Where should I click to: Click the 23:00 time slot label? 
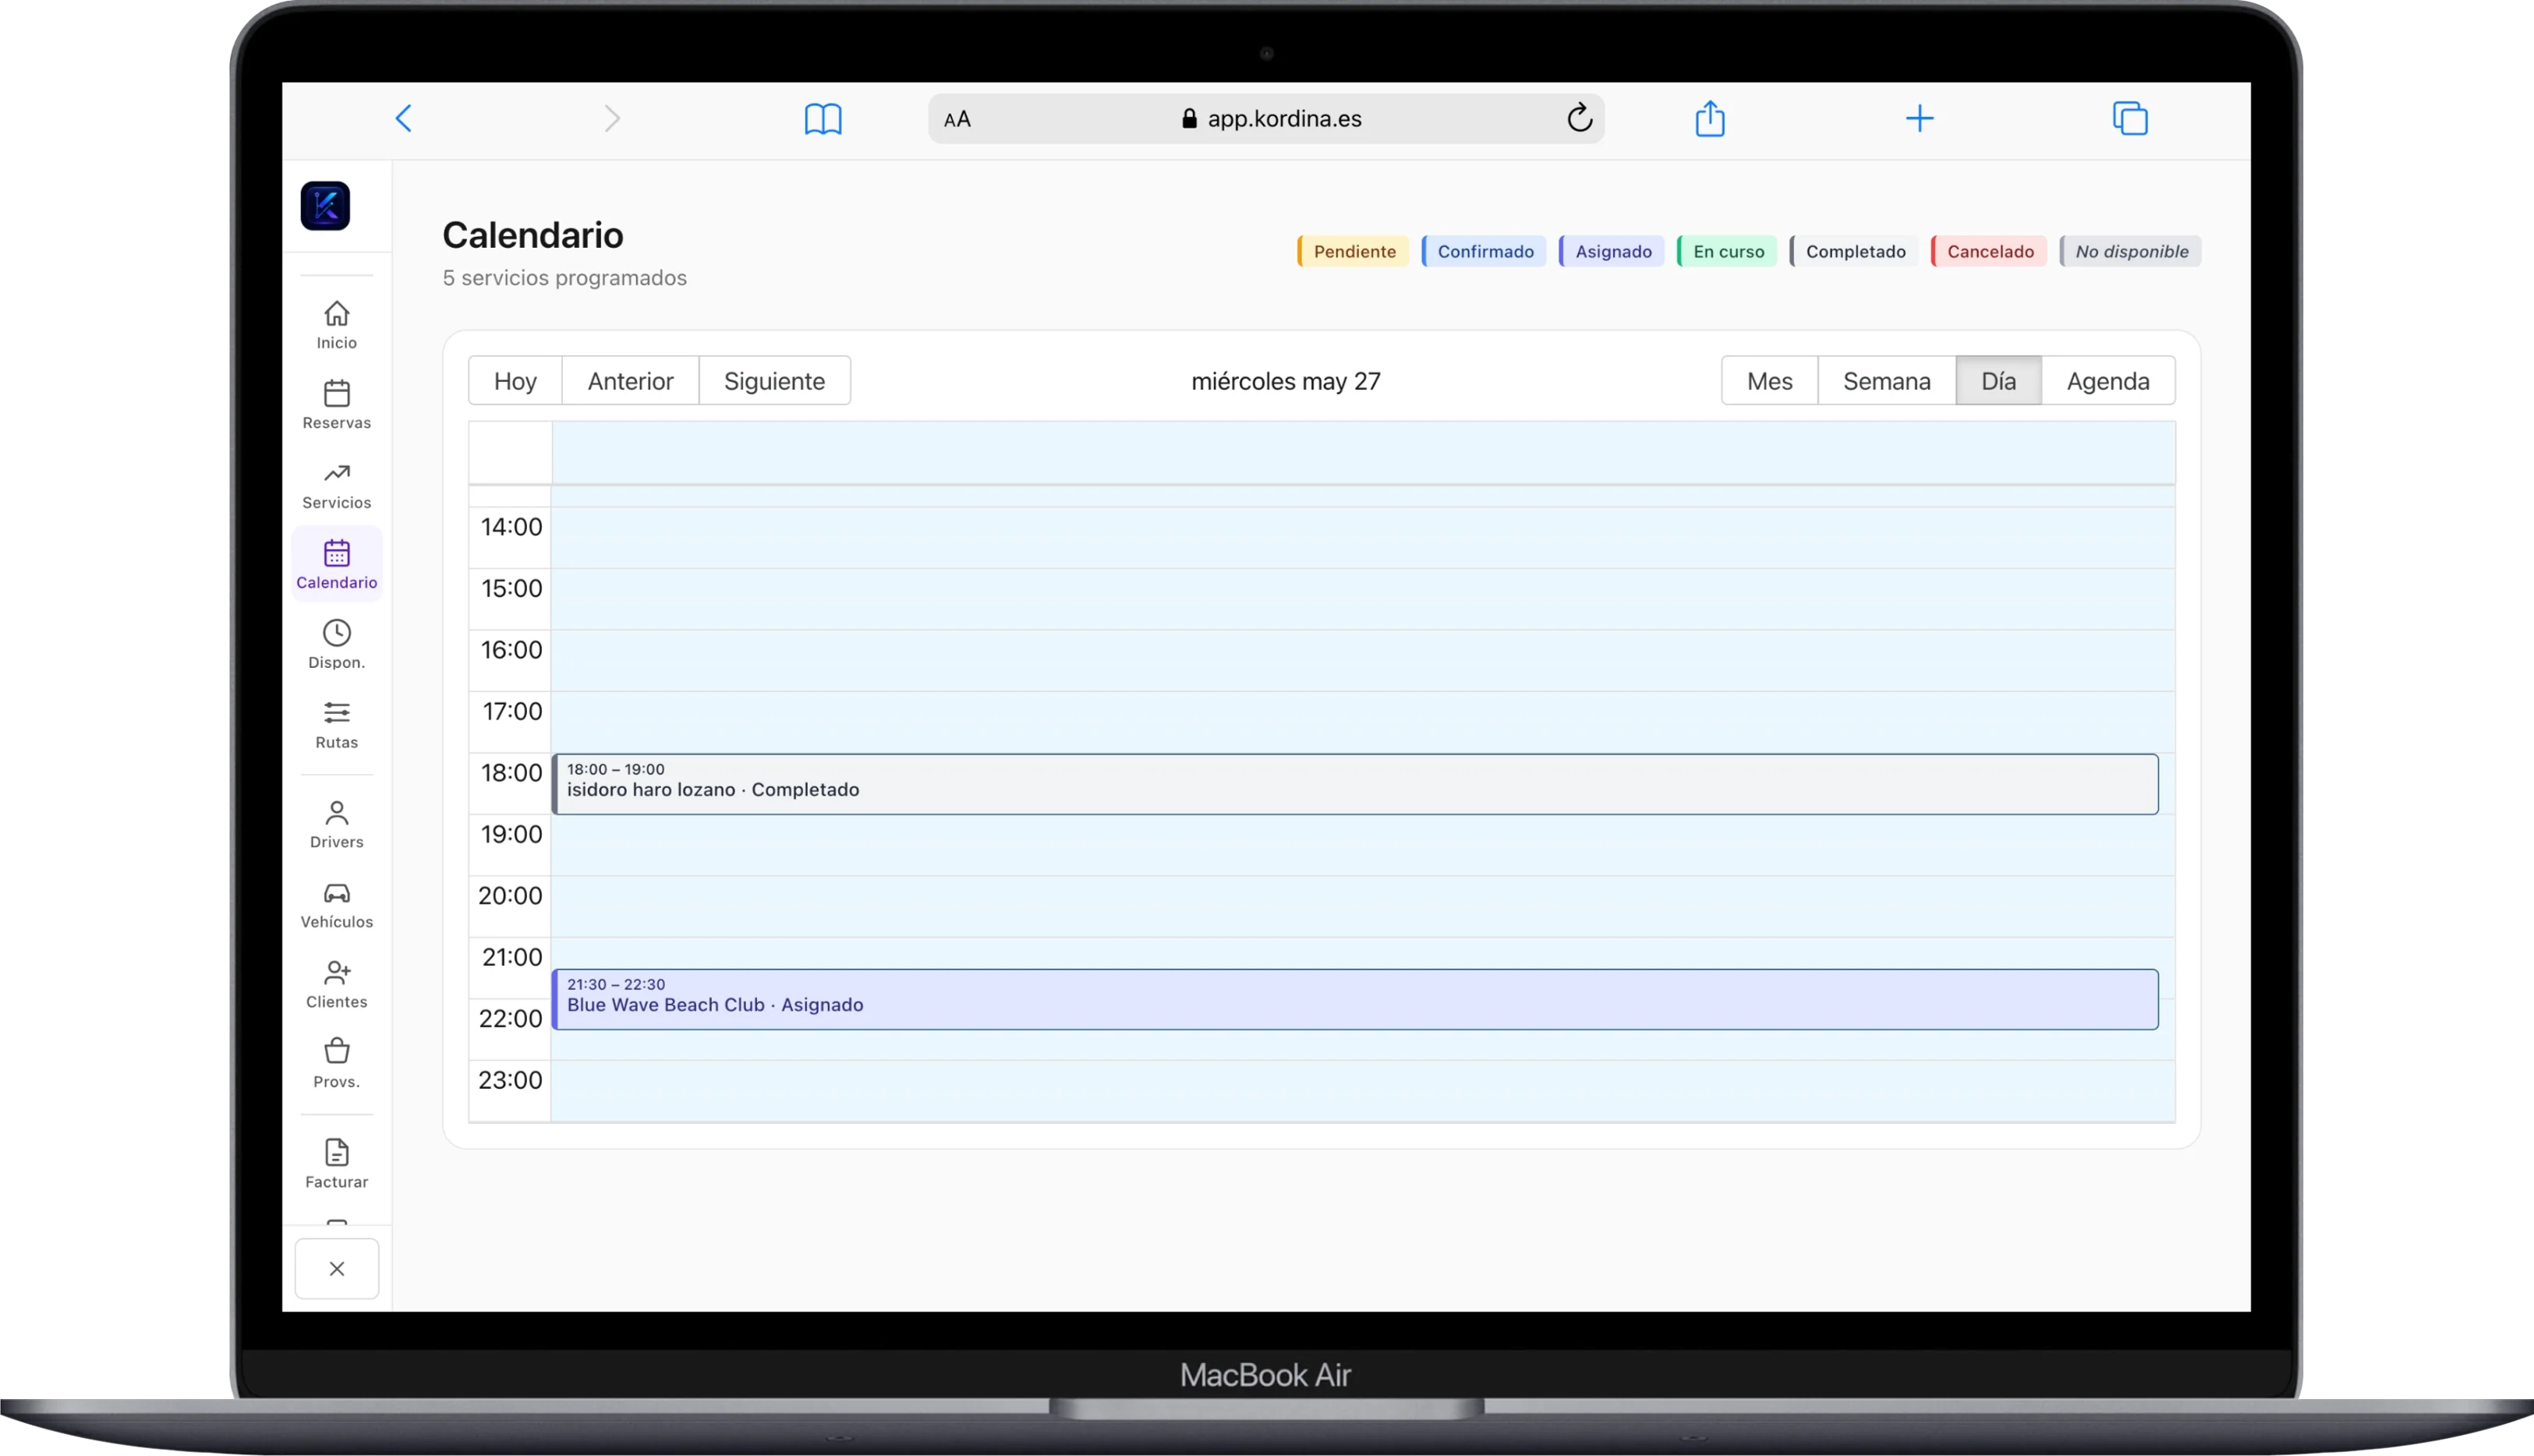[x=510, y=1080]
